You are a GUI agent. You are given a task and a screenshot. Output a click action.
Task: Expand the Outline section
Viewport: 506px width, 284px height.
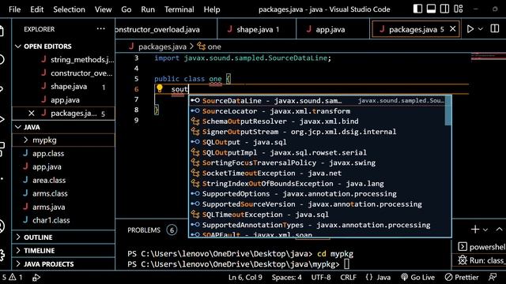click(63, 237)
